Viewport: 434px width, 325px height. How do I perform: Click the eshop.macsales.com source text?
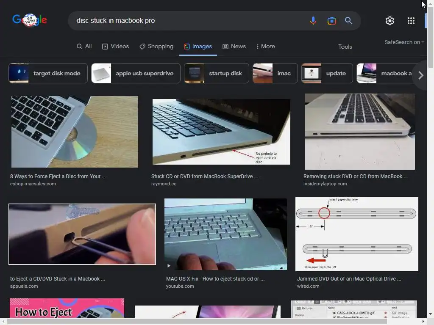tap(33, 184)
